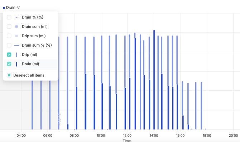Click the Drain sum % line icon

pos(16,45)
